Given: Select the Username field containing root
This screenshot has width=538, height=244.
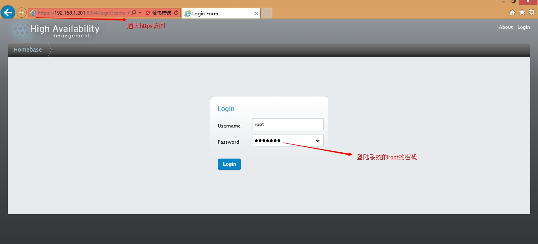Looking at the screenshot, I should pyautogui.click(x=288, y=124).
